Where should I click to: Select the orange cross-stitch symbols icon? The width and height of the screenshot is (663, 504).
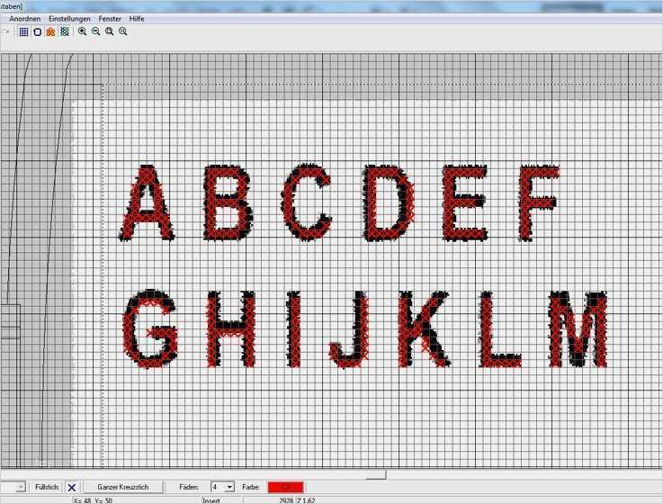pyautogui.click(x=50, y=31)
